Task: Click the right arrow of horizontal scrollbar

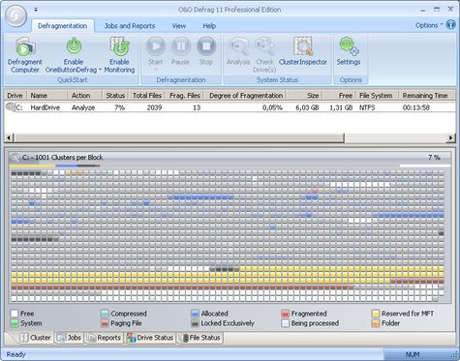Action: [x=451, y=137]
